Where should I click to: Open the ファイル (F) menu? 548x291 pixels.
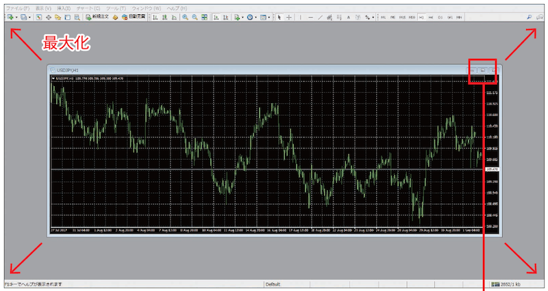pos(18,8)
